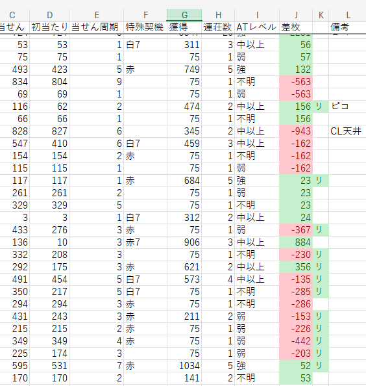Select the 初当たり cell showing 827
Image resolution: width=366 pixels, height=386 pixels.
pyautogui.click(x=49, y=131)
